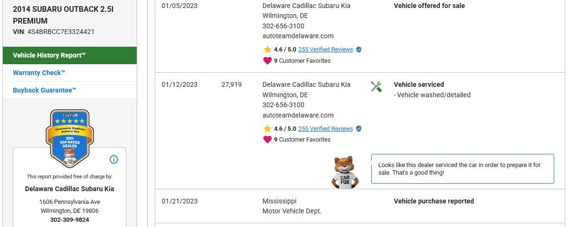Click the second pink heart favorites icon

tap(267, 139)
